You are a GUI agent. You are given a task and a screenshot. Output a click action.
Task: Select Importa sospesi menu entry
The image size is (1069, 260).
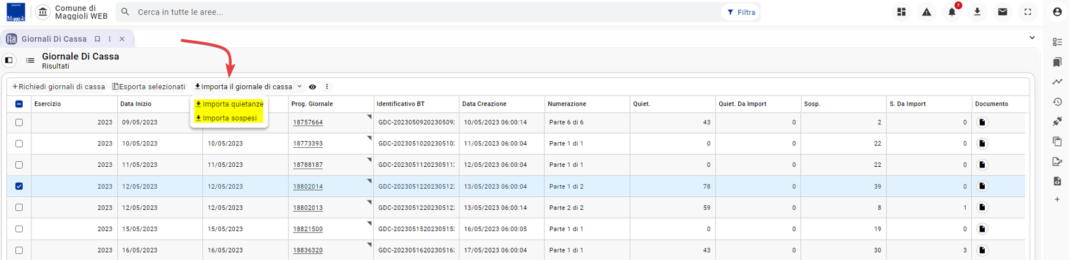[226, 118]
